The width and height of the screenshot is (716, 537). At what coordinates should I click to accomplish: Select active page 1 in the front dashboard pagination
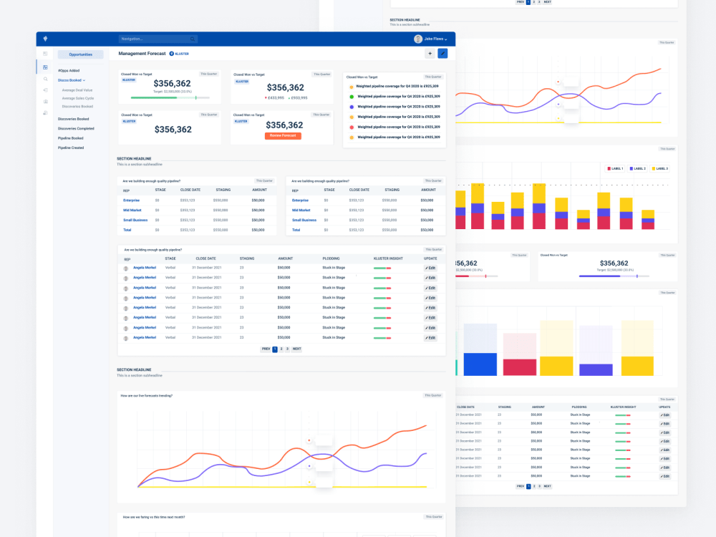275,349
